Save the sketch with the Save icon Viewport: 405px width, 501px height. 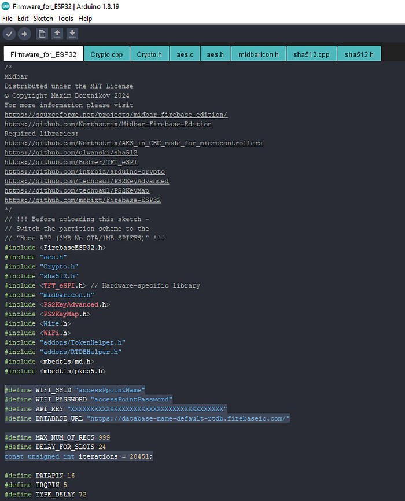click(72, 34)
